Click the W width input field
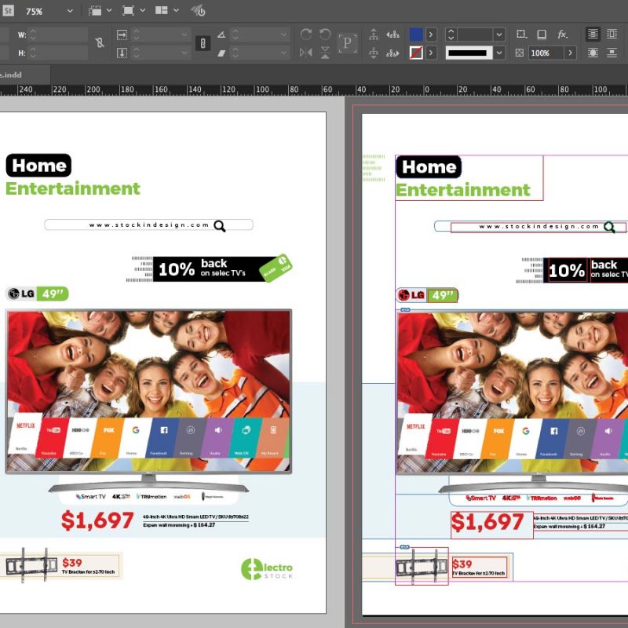This screenshot has height=628, width=628. [x=58, y=35]
